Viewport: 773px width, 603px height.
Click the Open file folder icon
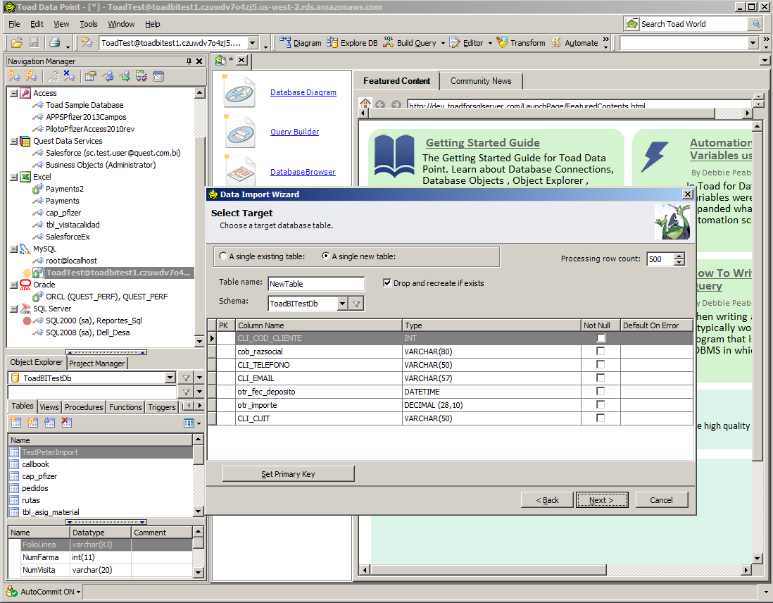[16, 43]
